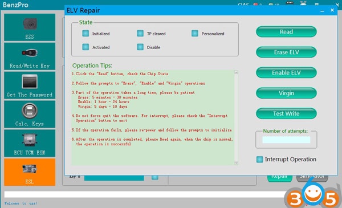The height and width of the screenshot is (208, 342).
Task: Open Get The Password module
Action: pyautogui.click(x=30, y=85)
